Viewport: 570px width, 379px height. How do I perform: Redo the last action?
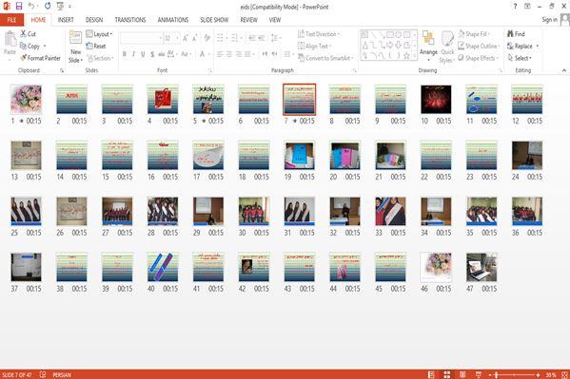[48, 6]
